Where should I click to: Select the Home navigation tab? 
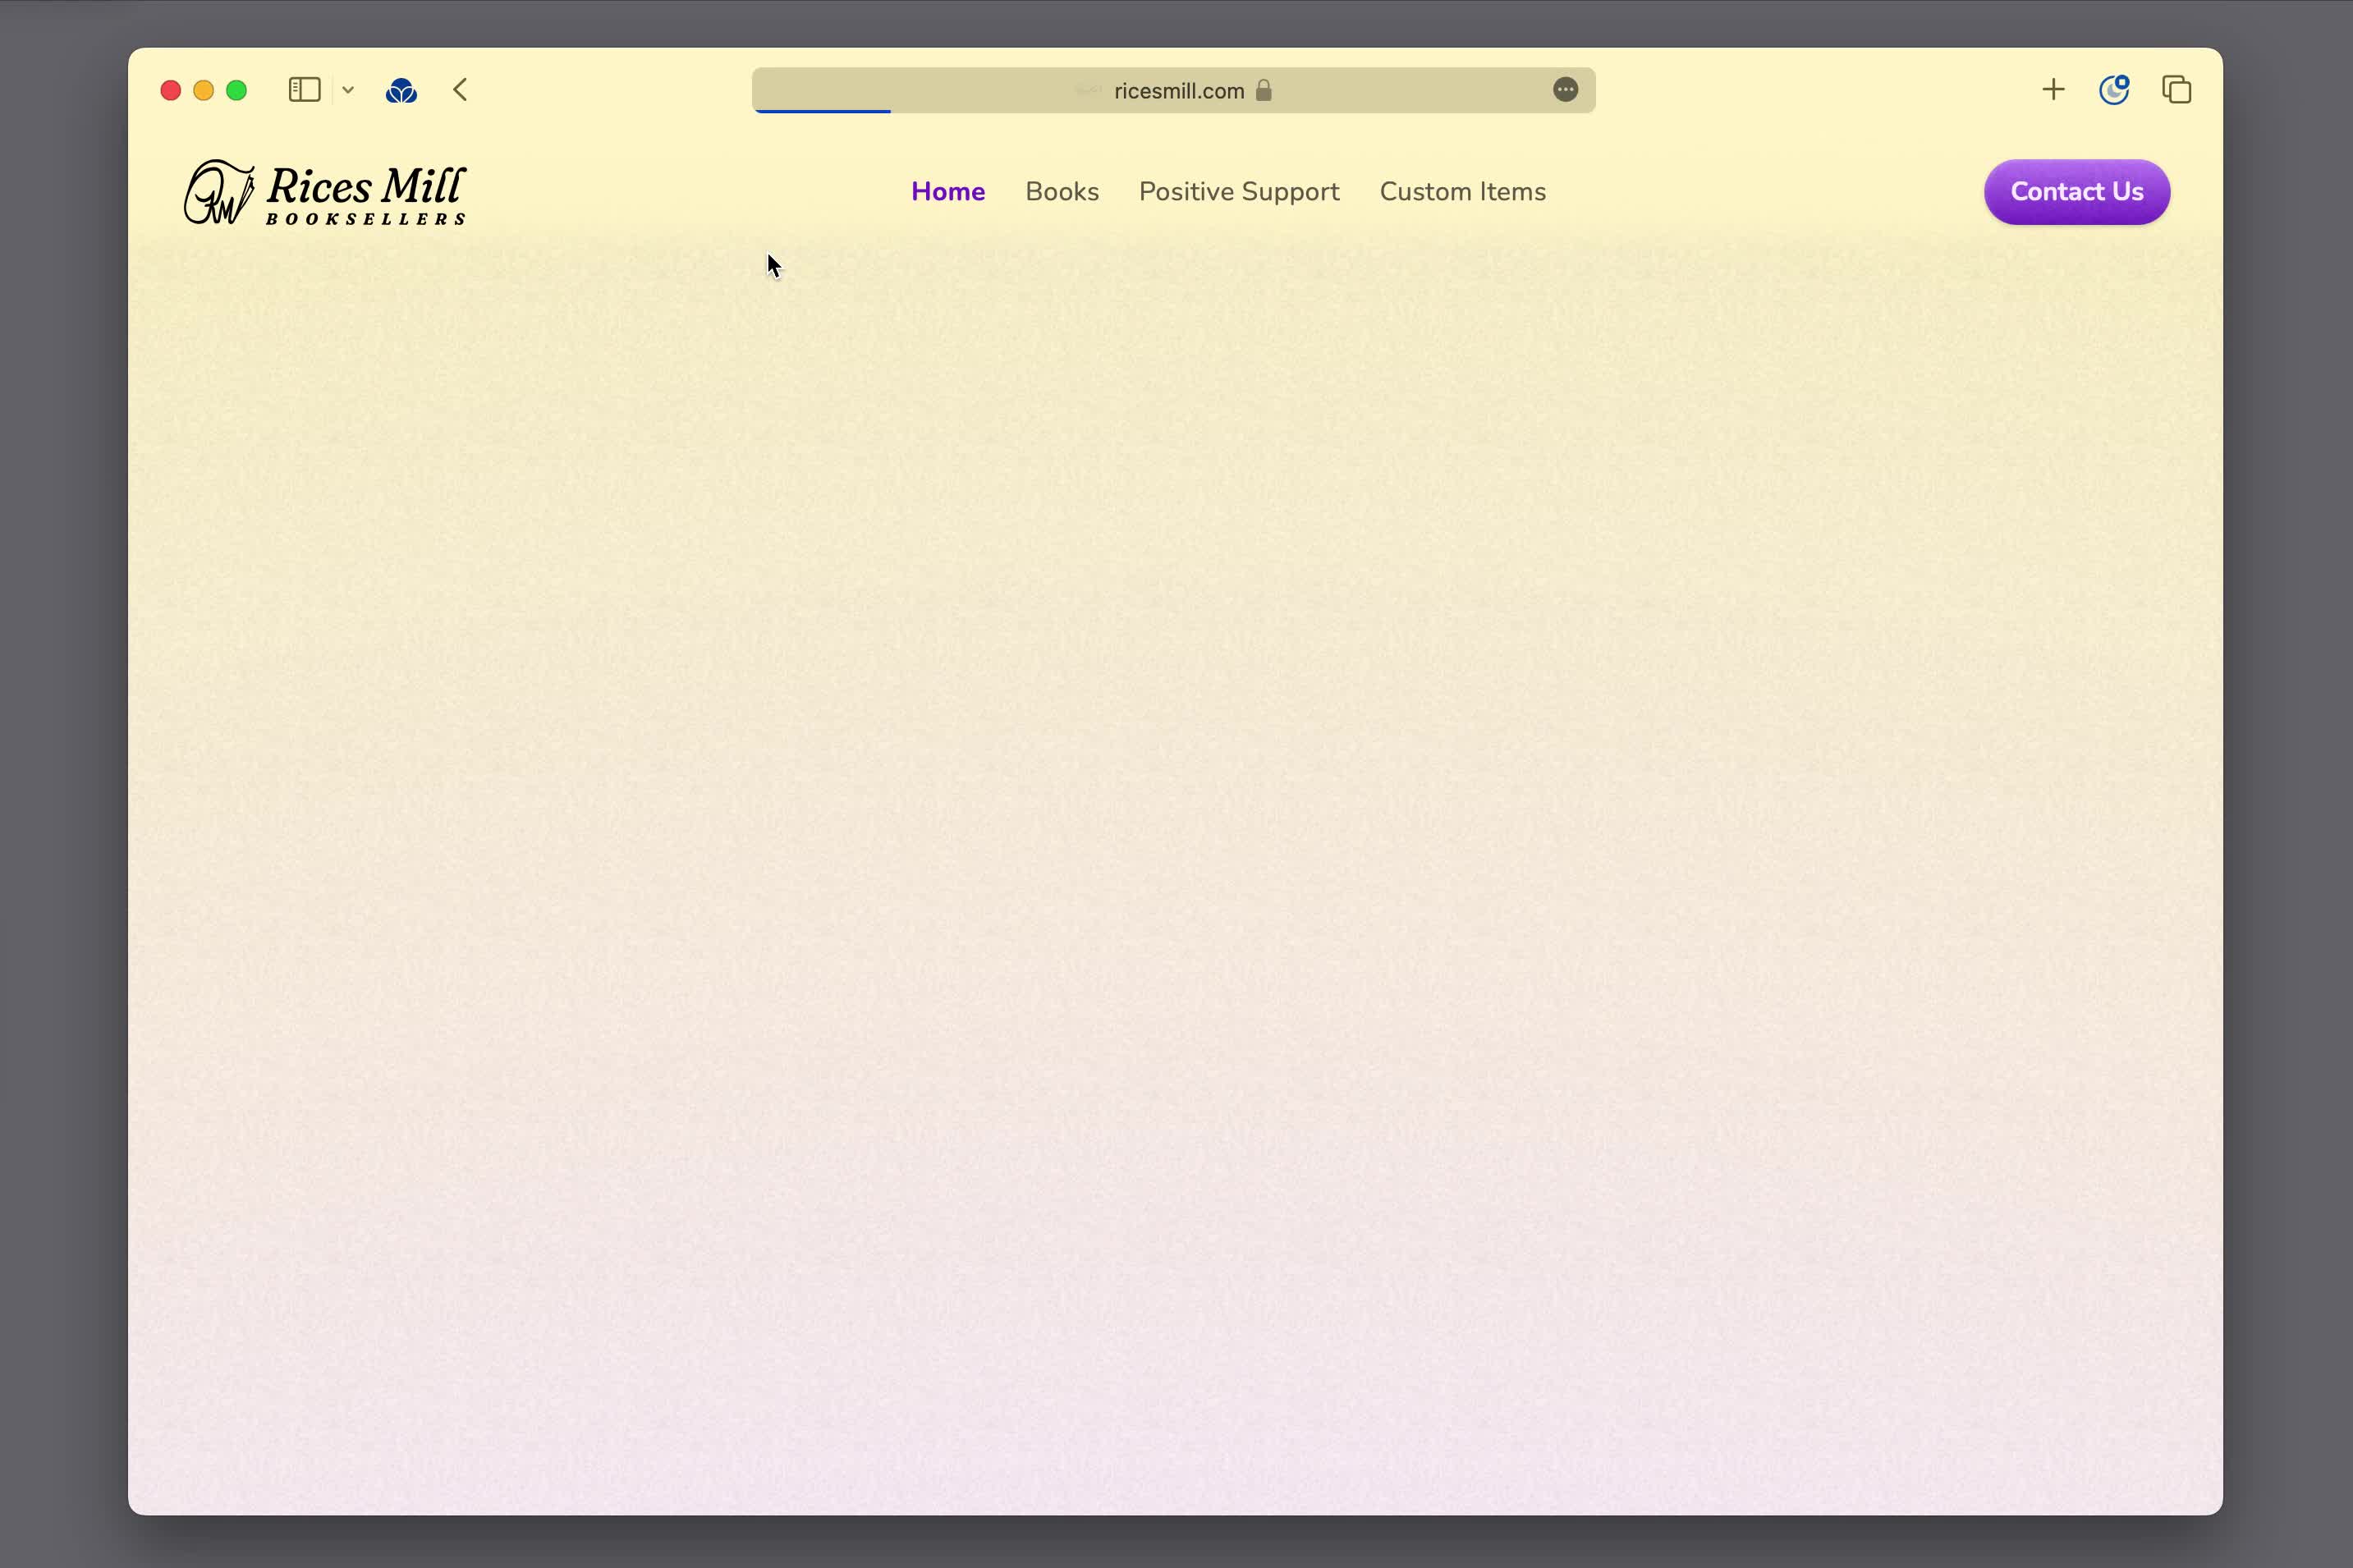(947, 192)
